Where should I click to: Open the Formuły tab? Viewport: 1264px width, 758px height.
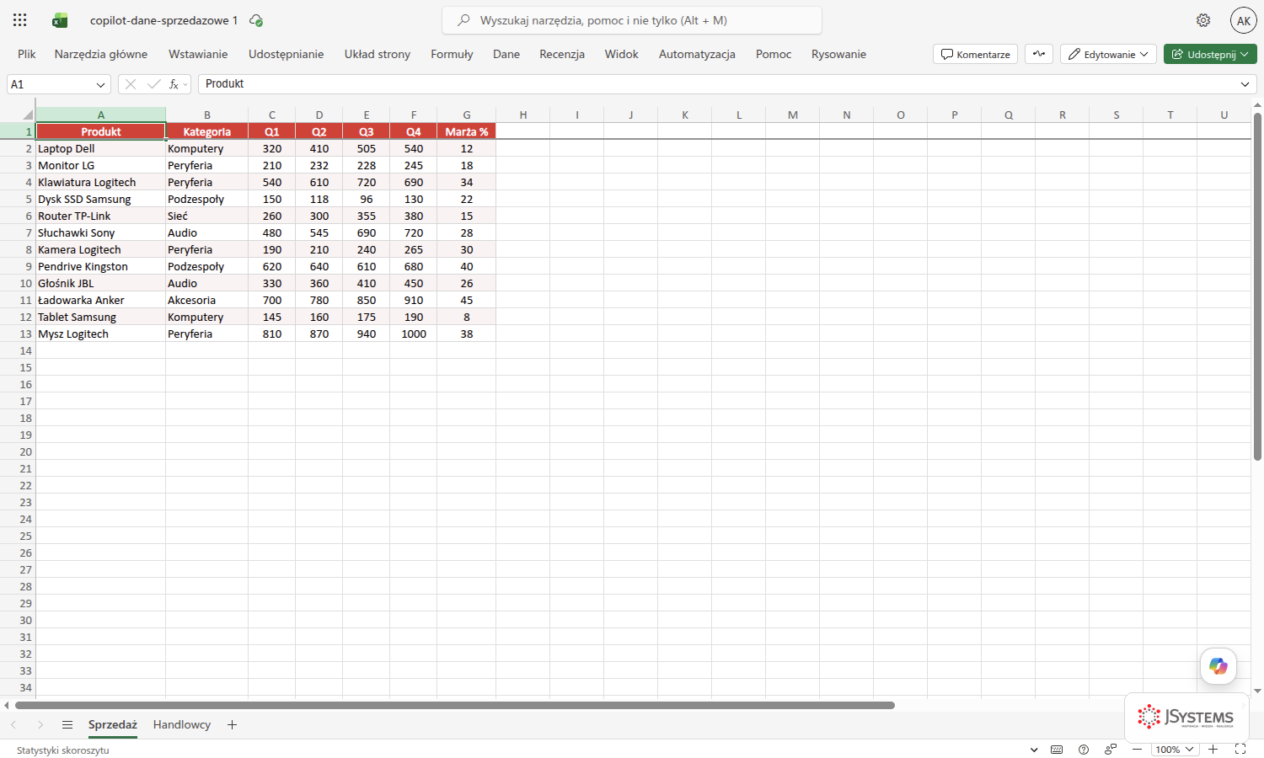(452, 54)
